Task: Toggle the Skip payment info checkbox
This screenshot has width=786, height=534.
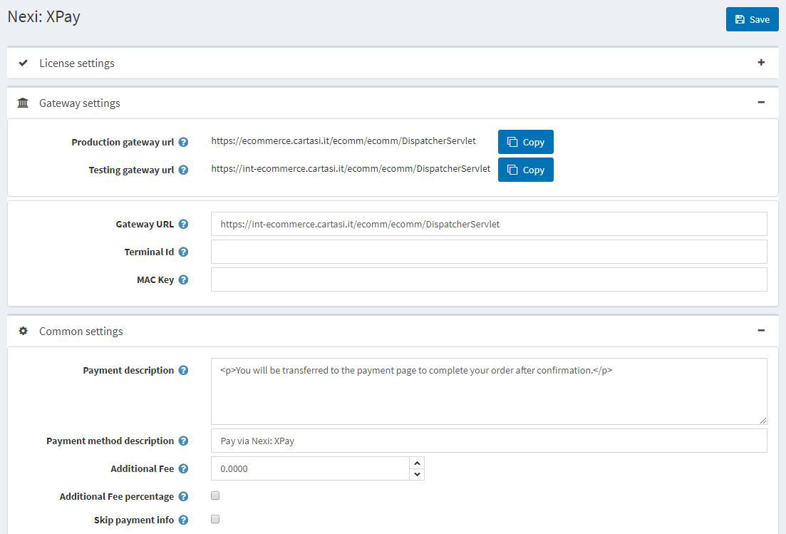Action: click(215, 520)
